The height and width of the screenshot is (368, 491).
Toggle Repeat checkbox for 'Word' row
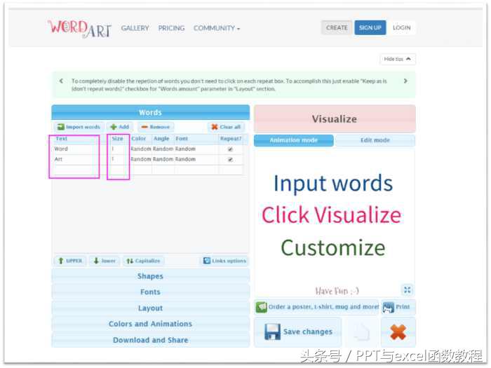point(231,149)
